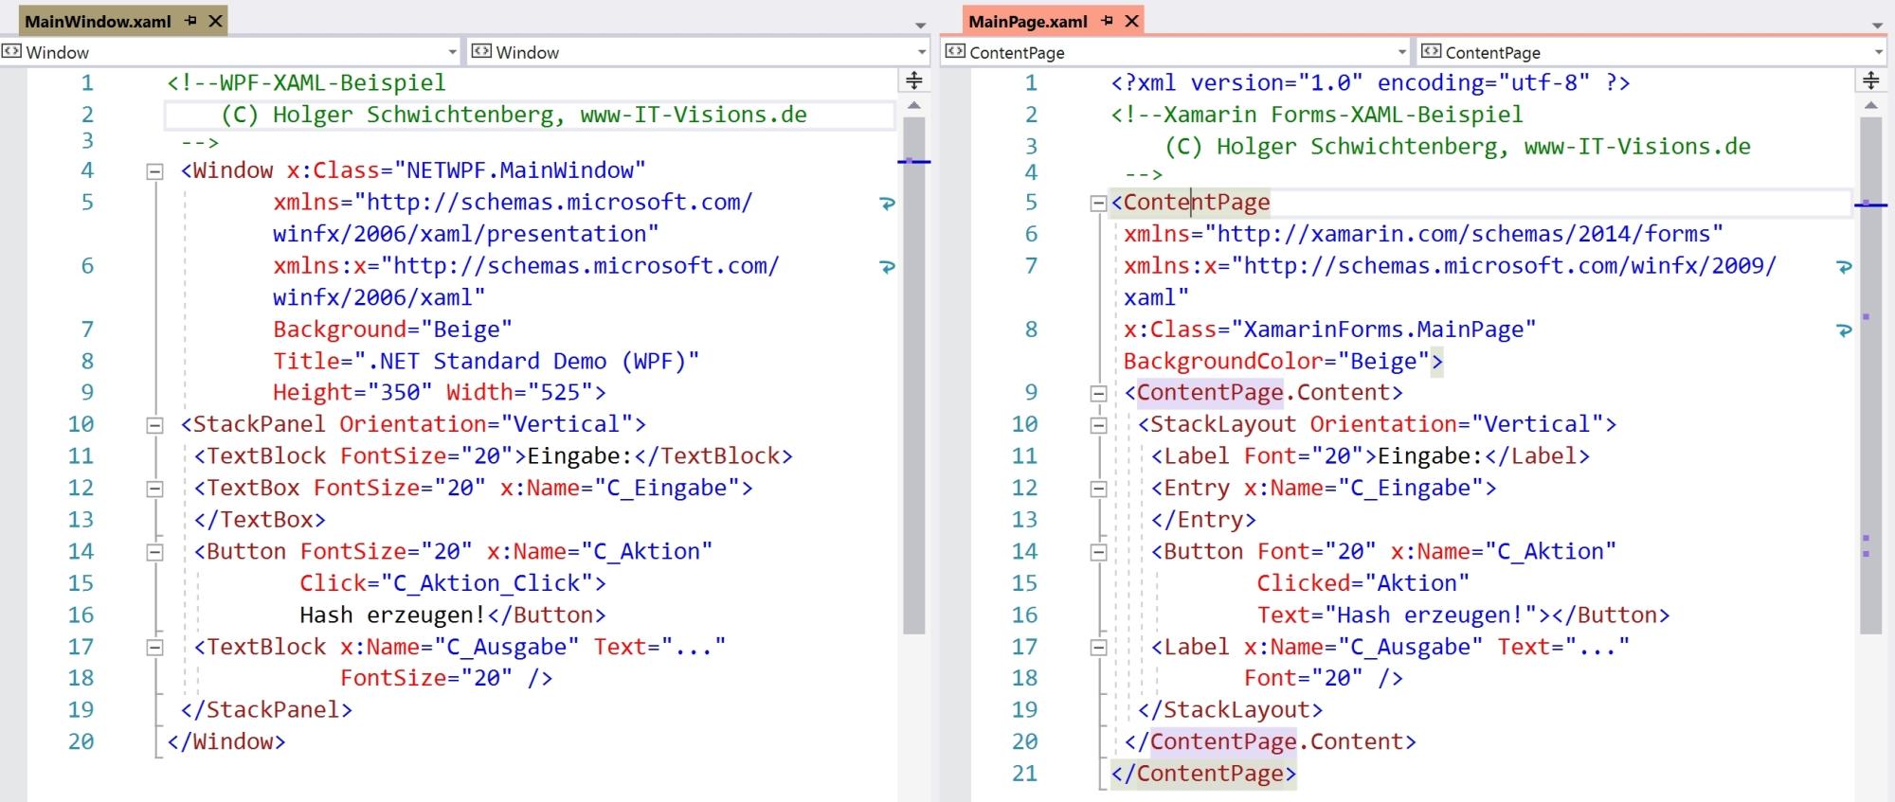
Task: Click line number 20 in MainWindow.xaml
Action: click(81, 741)
